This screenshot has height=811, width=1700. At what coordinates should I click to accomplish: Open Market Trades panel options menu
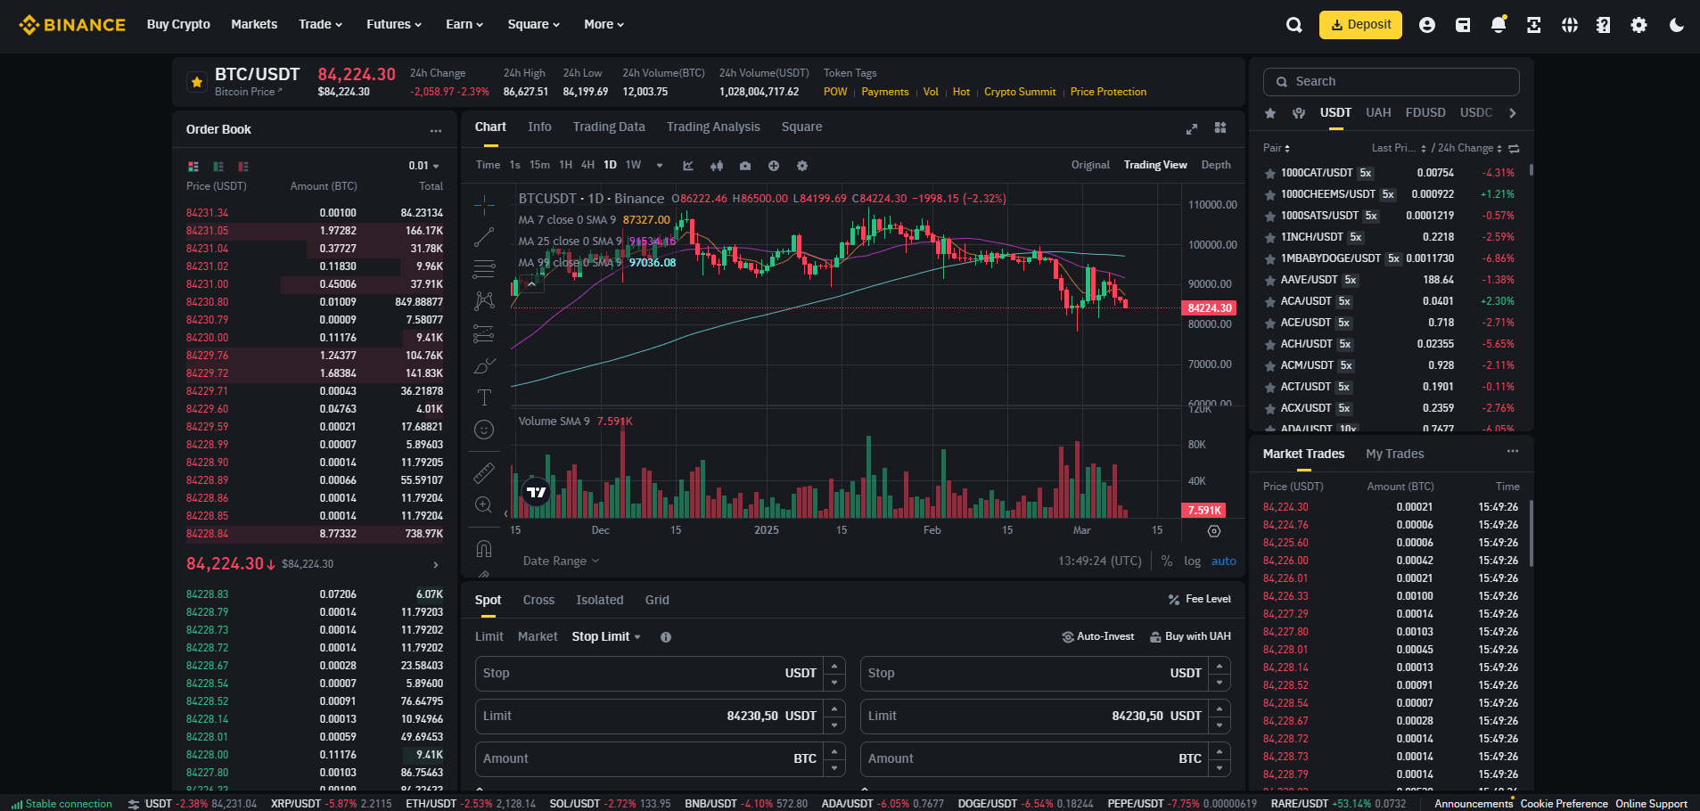point(1512,452)
